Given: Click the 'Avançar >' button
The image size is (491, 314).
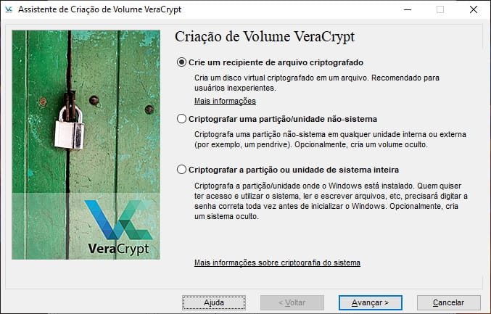Looking at the screenshot, I should coord(371,302).
